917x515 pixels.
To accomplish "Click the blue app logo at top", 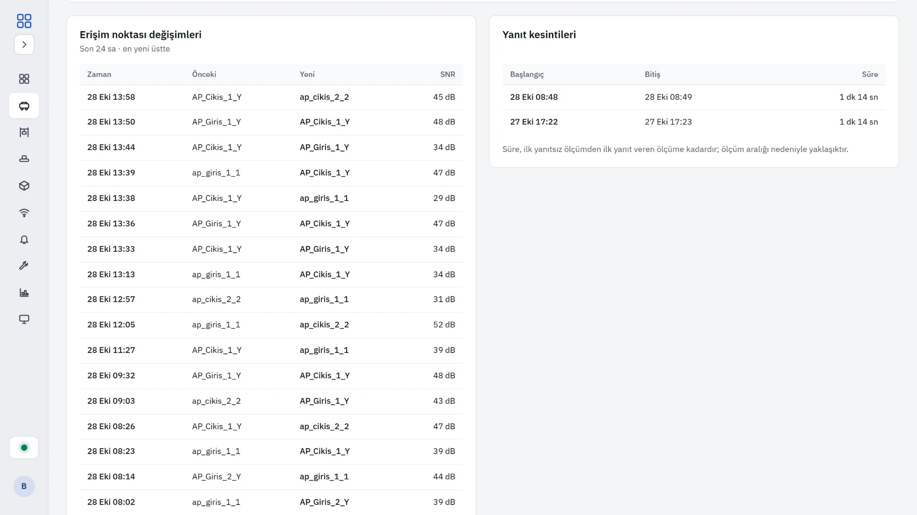I will tap(24, 21).
